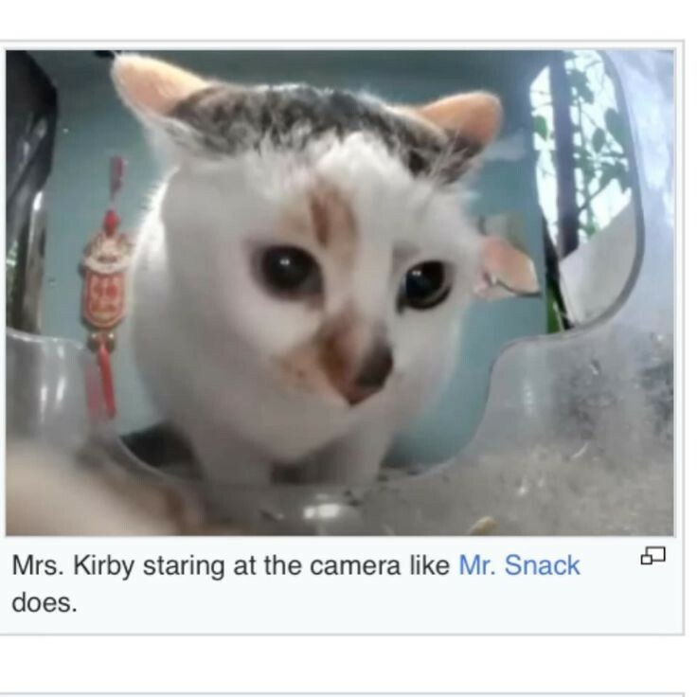Click the enlarge icon beside the caption
Viewport: 697px width, 697px height.
(652, 556)
